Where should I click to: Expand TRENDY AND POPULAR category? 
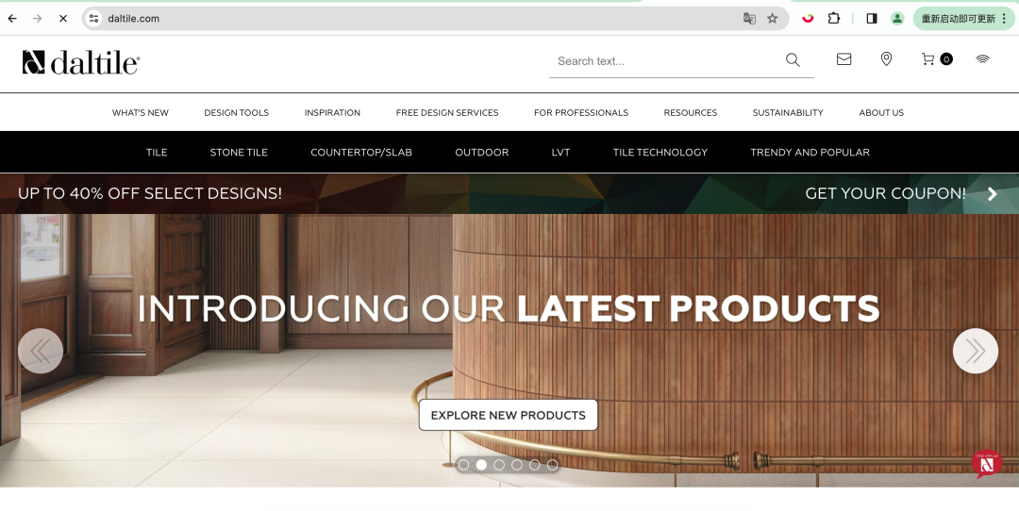pos(810,153)
